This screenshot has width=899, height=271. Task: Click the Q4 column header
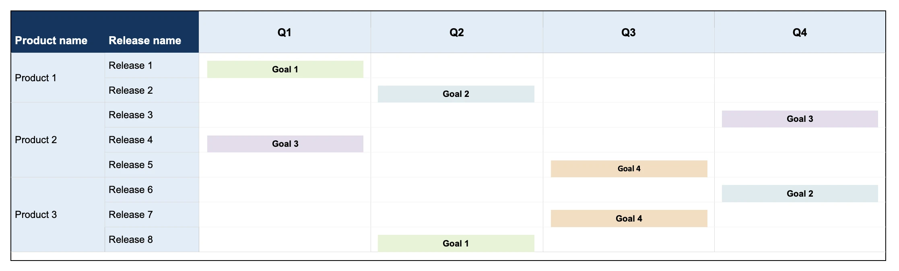[x=800, y=32]
